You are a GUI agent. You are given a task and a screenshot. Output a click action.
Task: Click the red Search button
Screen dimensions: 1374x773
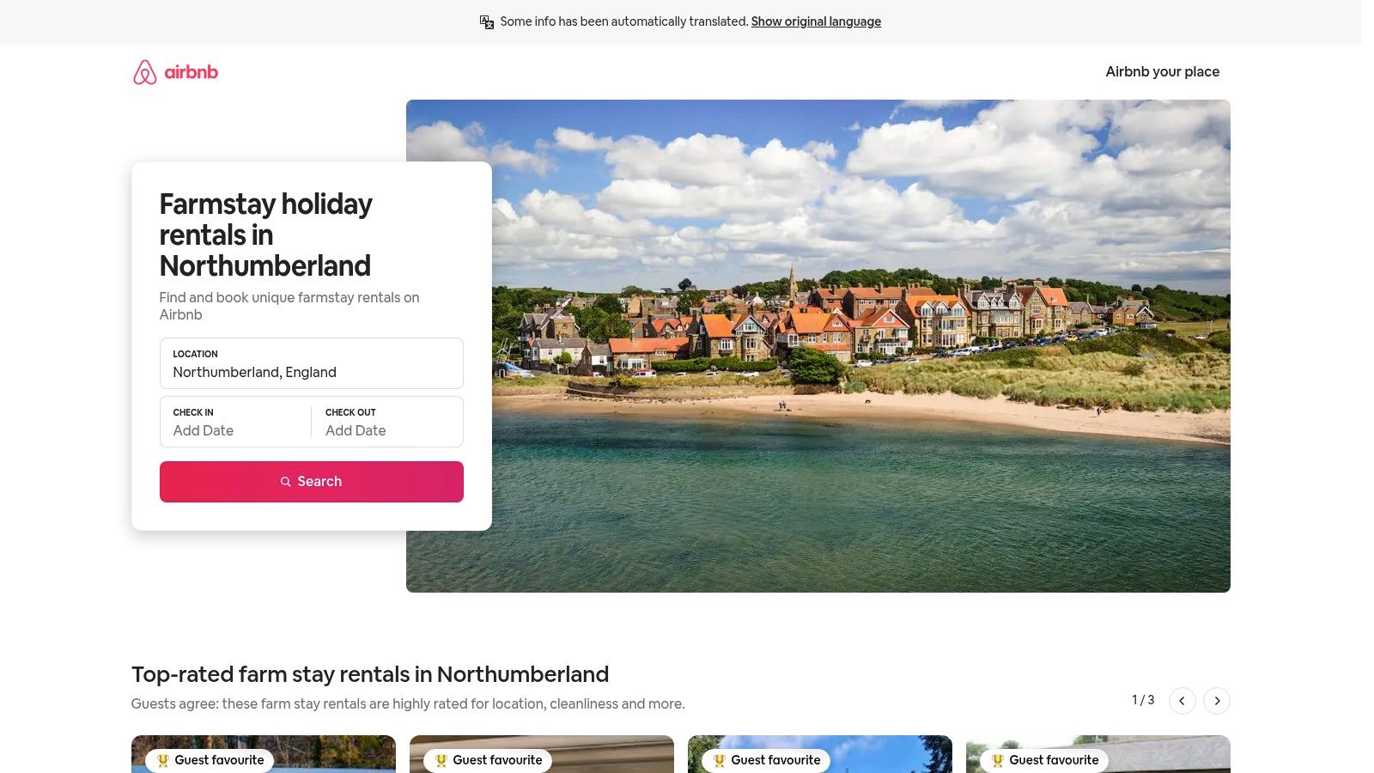(312, 482)
